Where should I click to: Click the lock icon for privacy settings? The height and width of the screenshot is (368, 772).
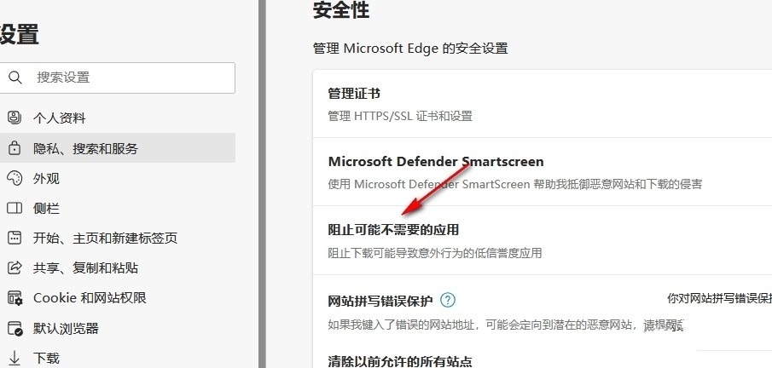pyautogui.click(x=15, y=148)
